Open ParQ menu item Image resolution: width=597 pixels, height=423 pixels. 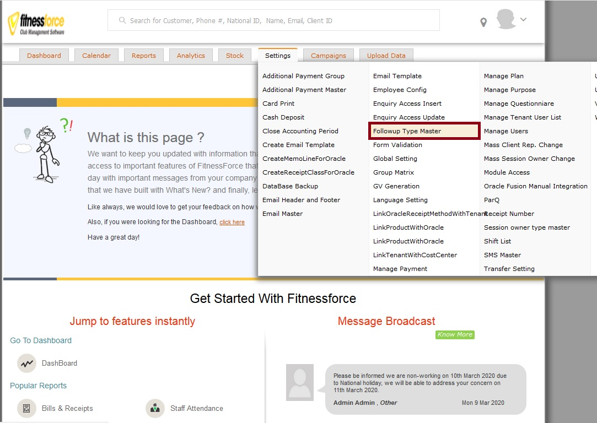point(492,200)
